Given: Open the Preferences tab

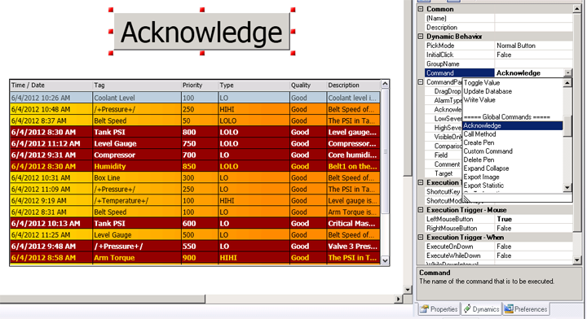Looking at the screenshot, I should pyautogui.click(x=526, y=309).
